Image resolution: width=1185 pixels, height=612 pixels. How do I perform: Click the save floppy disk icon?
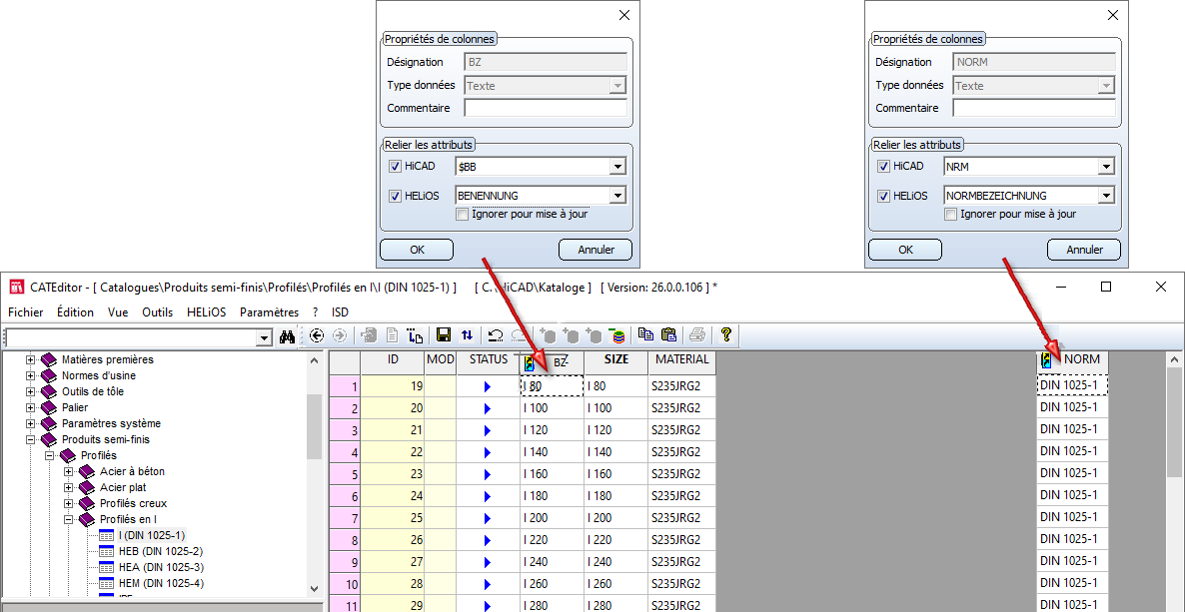pos(444,335)
